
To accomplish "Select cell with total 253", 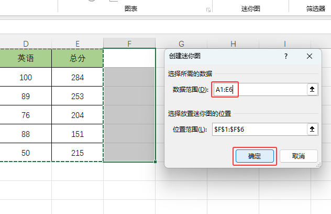I will (x=78, y=96).
